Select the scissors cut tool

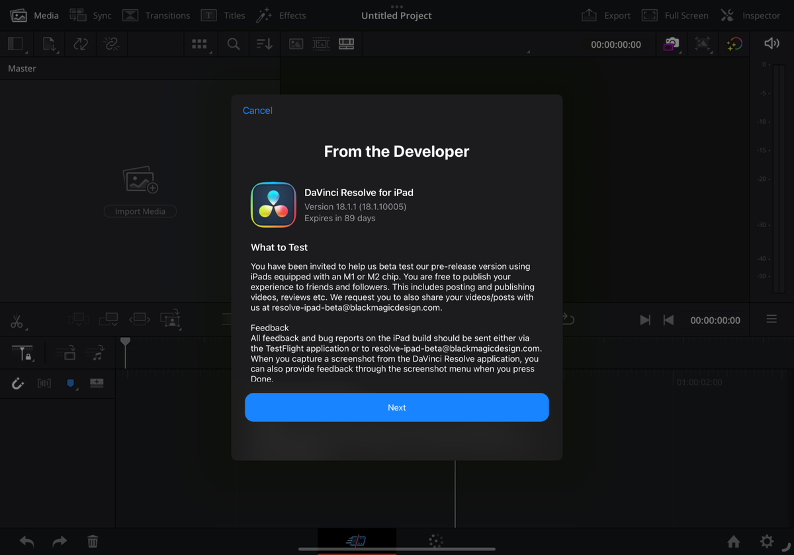18,321
